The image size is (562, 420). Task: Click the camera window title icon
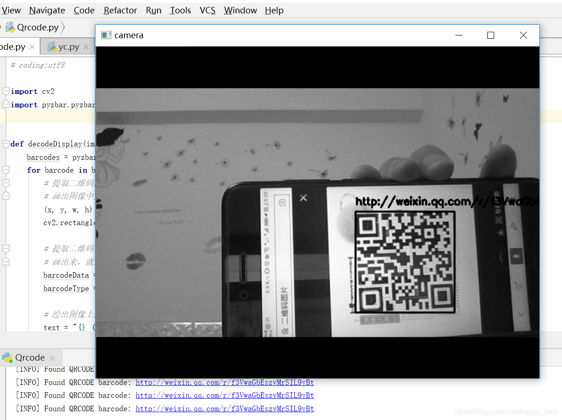(107, 35)
